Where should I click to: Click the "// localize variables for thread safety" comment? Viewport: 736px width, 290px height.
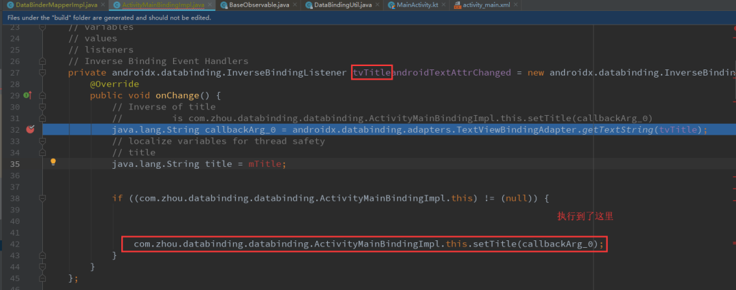click(x=218, y=141)
